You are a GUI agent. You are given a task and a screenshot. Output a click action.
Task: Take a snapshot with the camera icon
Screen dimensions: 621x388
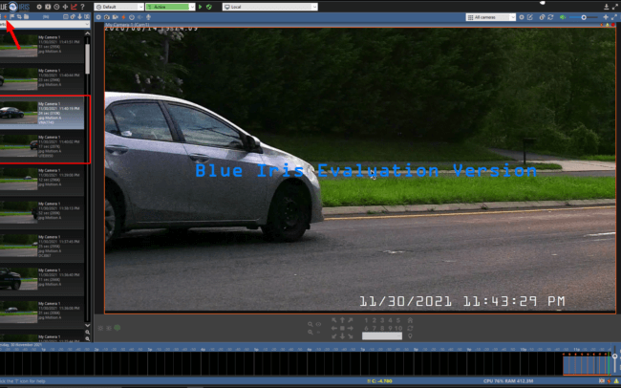pyautogui.click(x=107, y=17)
